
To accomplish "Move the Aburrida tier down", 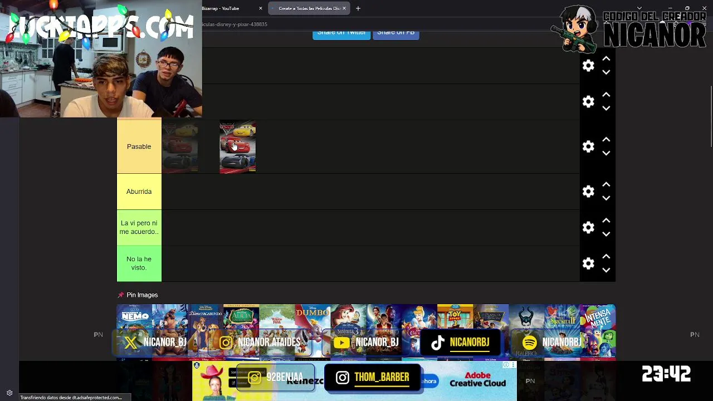I will (606, 198).
